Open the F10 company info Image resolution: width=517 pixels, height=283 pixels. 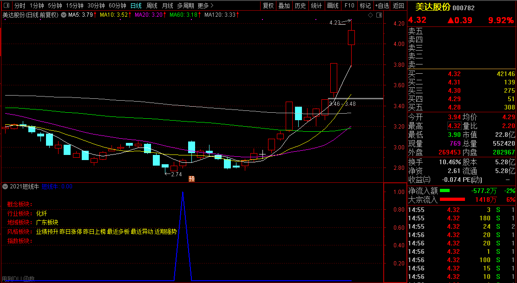(x=349, y=6)
